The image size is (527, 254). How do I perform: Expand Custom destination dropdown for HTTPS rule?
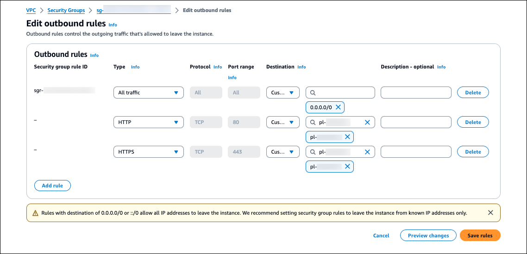282,152
